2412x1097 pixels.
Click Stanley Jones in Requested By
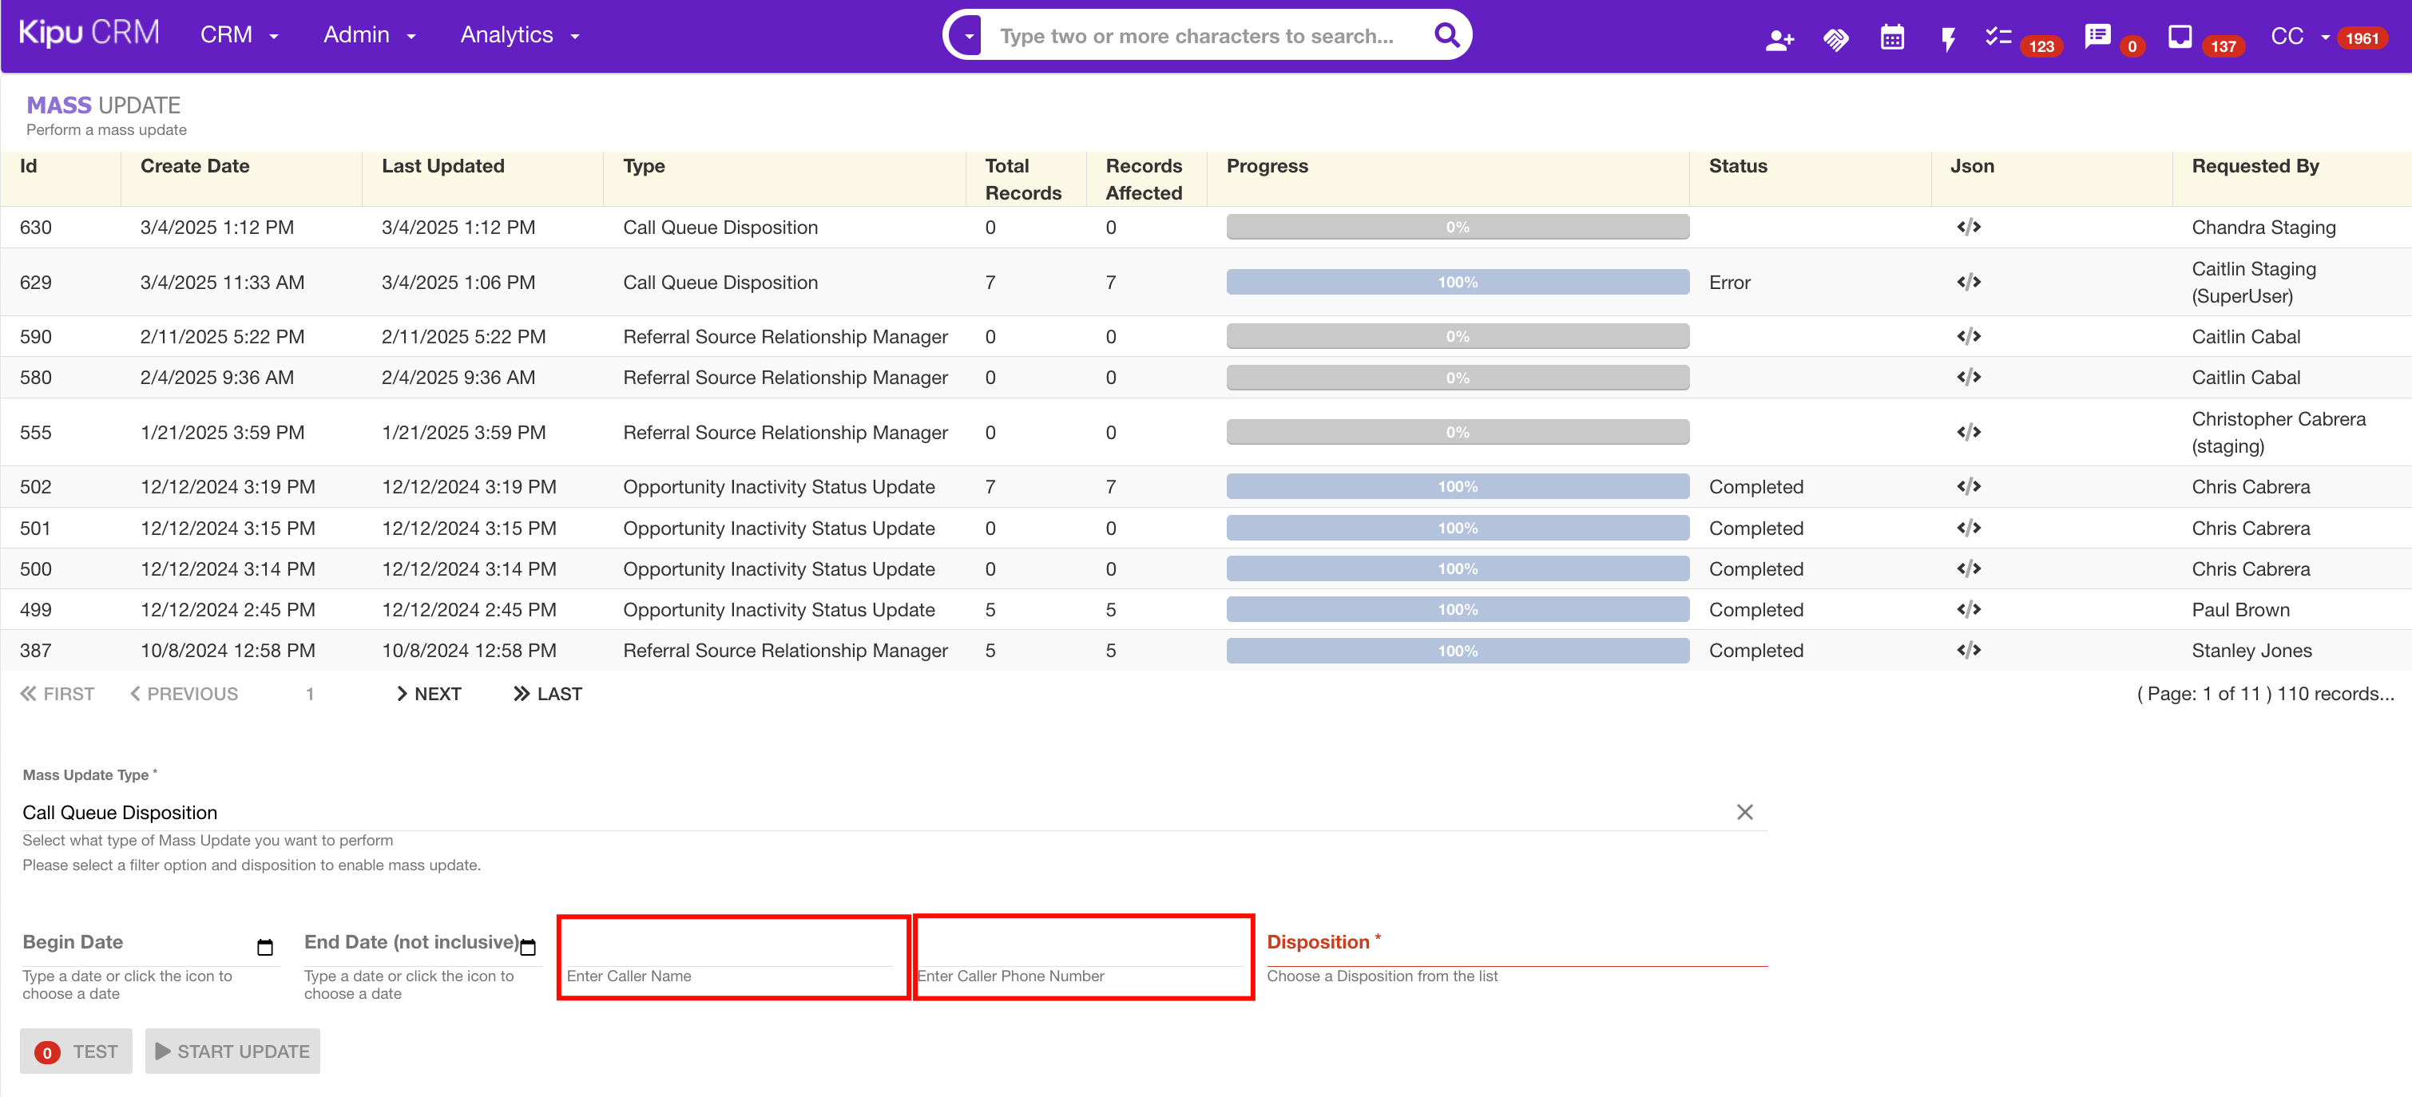(x=2251, y=651)
